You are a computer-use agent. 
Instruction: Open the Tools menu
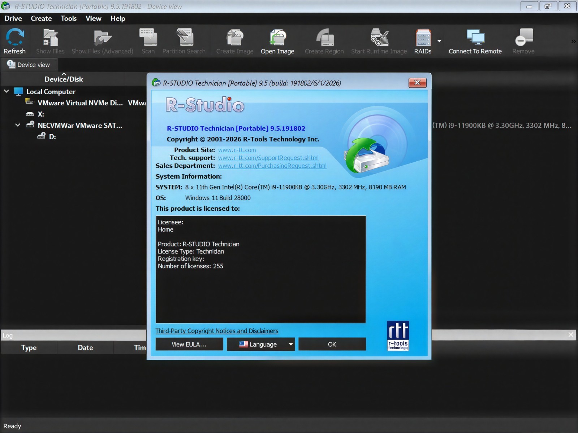pos(69,18)
